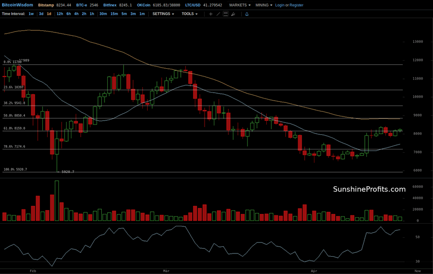
Task: Click the Mar label on time axis
Action: pyautogui.click(x=166, y=271)
